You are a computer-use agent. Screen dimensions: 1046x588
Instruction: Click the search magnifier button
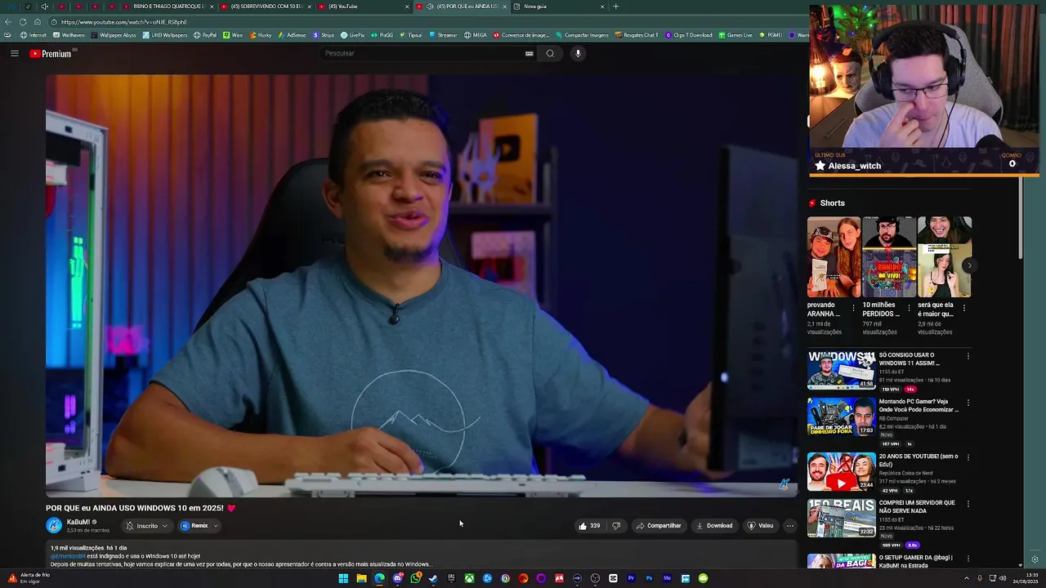pyautogui.click(x=550, y=53)
